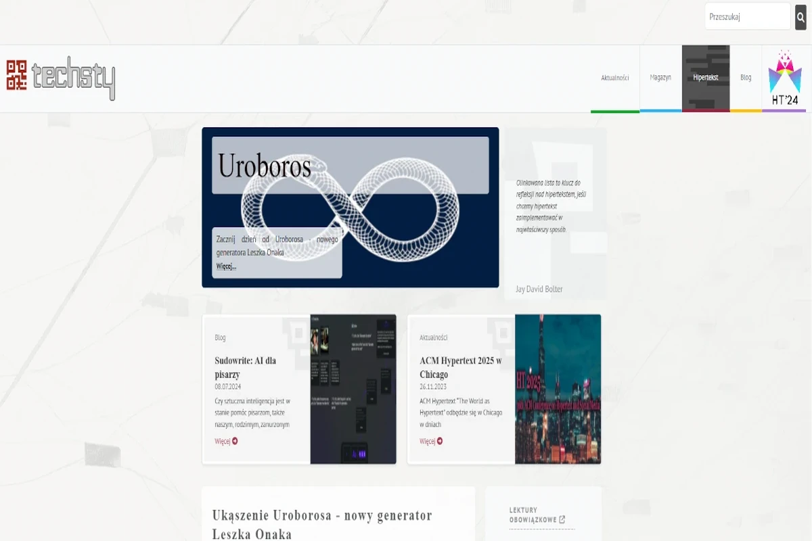Viewport: 812px width, 541px height.
Task: Click the external-link icon beside Lektury Obowiązkowe
Action: (x=563, y=518)
